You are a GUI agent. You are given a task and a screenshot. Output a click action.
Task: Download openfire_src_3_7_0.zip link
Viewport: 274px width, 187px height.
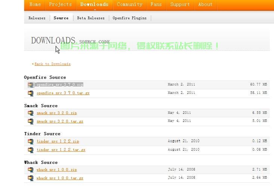pyautogui.click(x=60, y=85)
